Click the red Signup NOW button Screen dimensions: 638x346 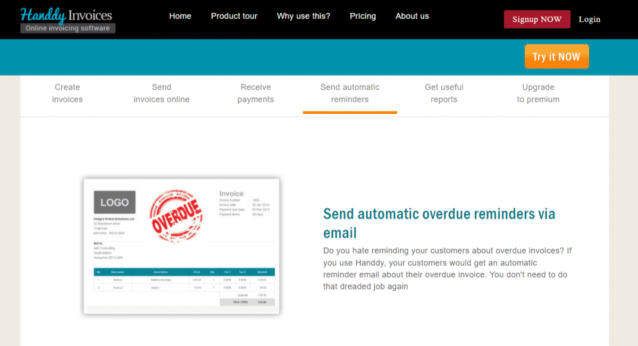coord(536,19)
